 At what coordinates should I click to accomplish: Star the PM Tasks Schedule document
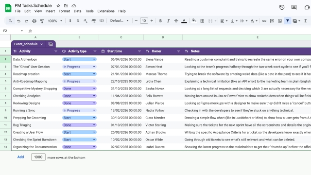point(58,6)
